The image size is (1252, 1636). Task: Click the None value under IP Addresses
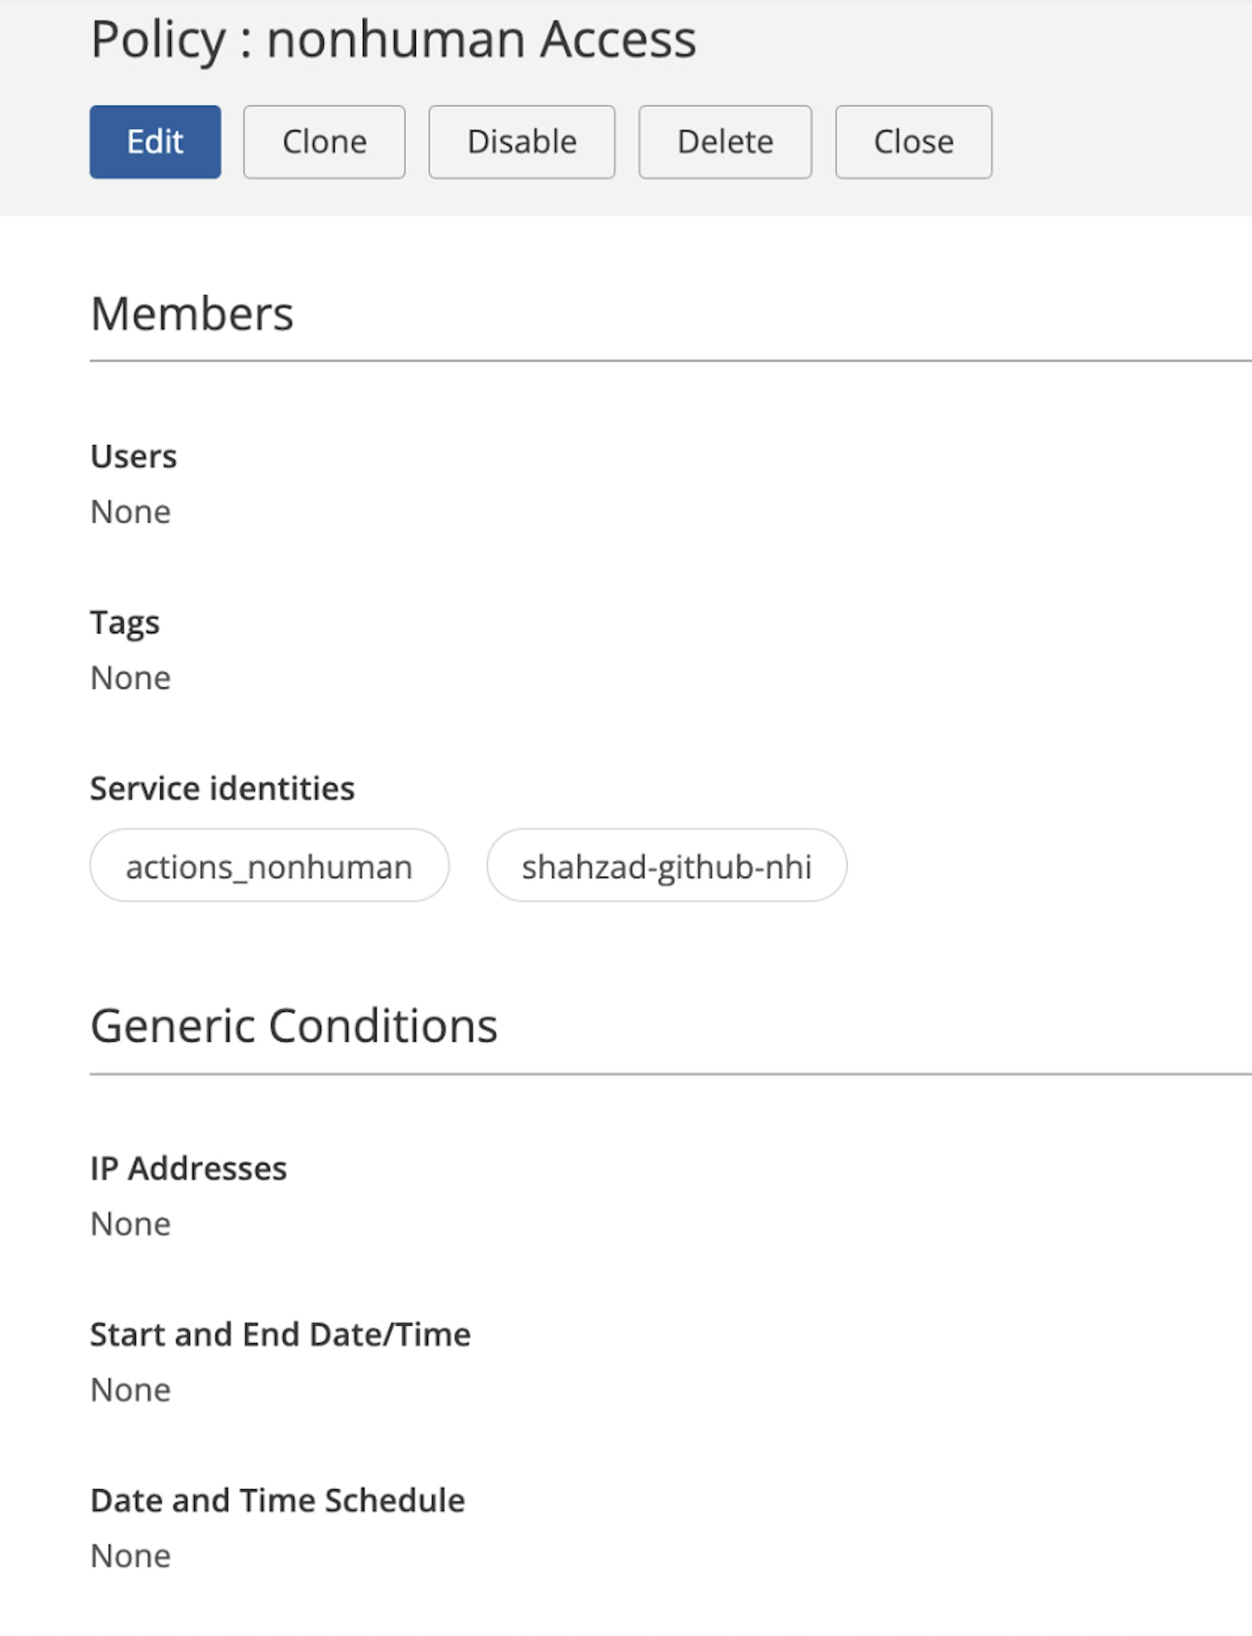tap(131, 1224)
